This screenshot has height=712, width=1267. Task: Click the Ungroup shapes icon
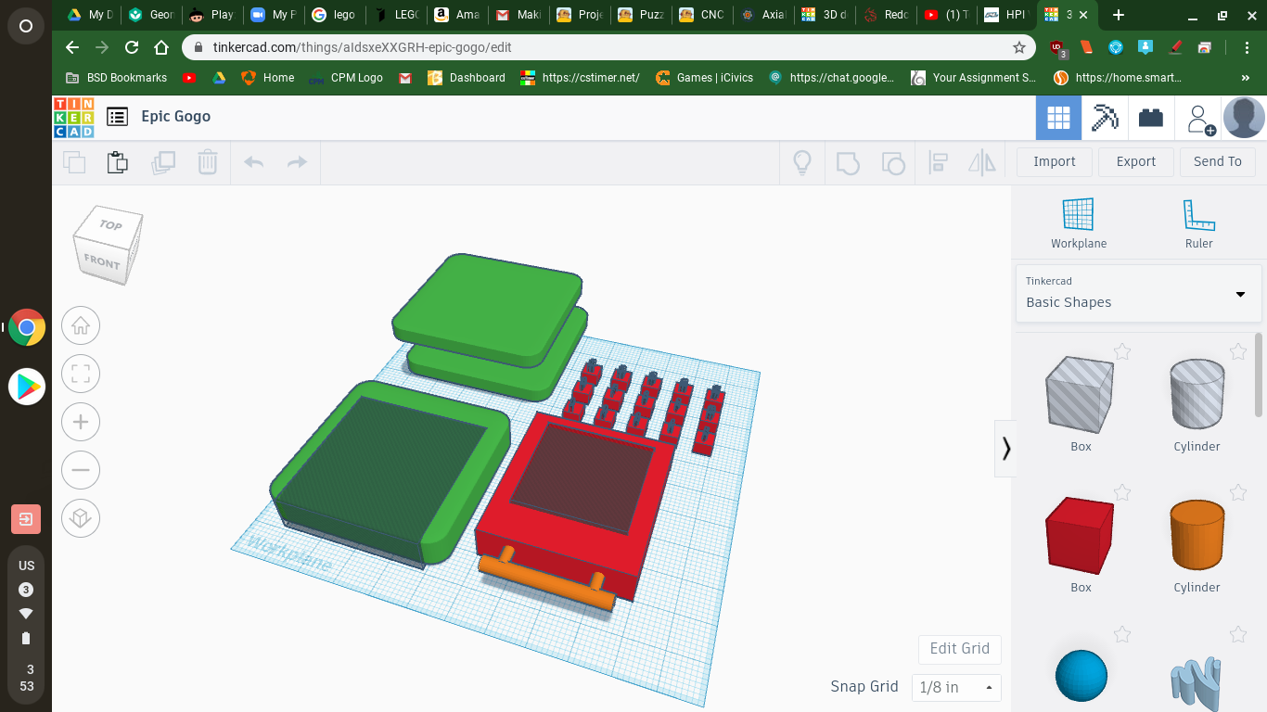[892, 163]
